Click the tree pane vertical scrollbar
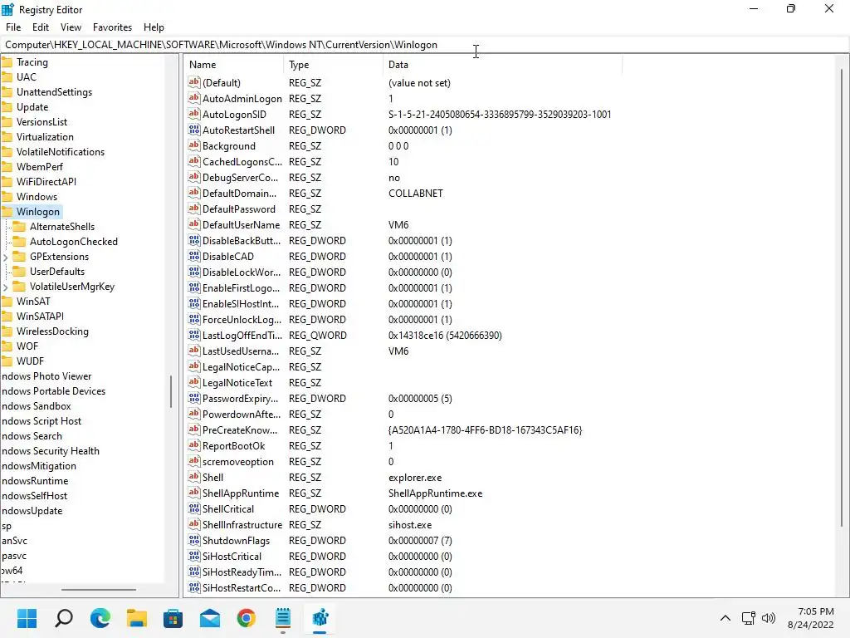The width and height of the screenshot is (850, 638). (171, 390)
